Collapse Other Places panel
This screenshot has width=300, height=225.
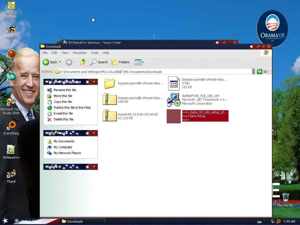click(94, 133)
